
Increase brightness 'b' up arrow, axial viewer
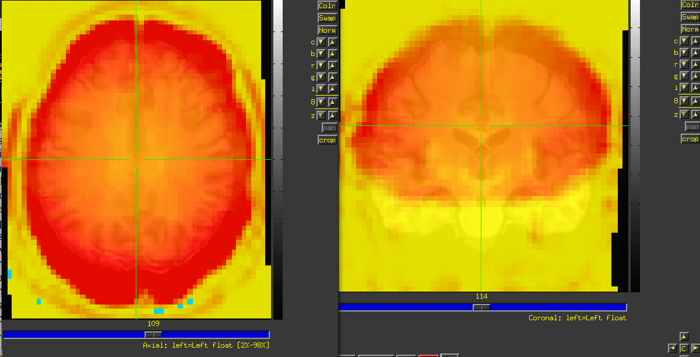pyautogui.click(x=332, y=54)
